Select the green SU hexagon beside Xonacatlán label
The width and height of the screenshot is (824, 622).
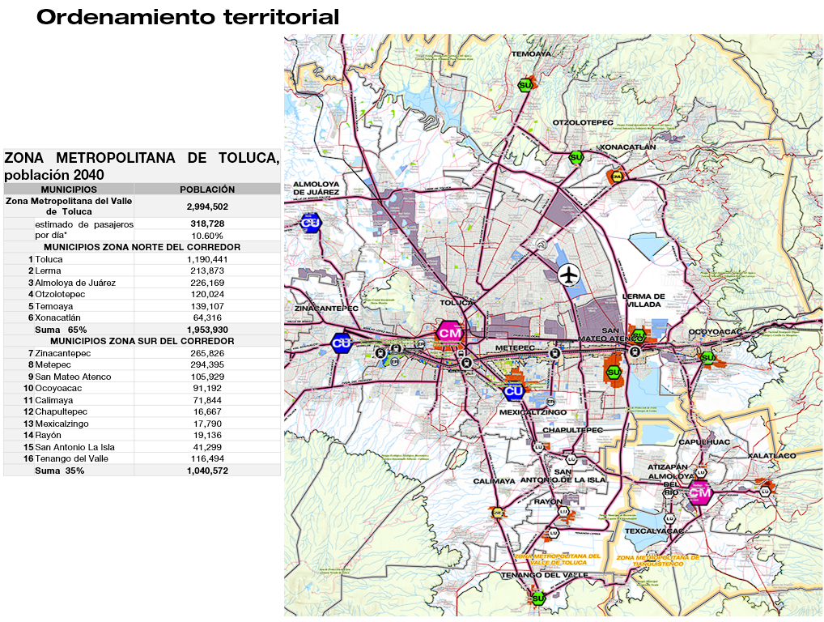click(576, 157)
